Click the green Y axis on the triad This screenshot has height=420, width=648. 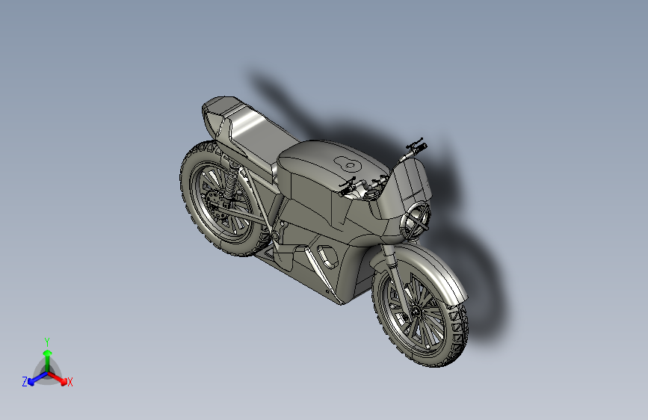48,360
